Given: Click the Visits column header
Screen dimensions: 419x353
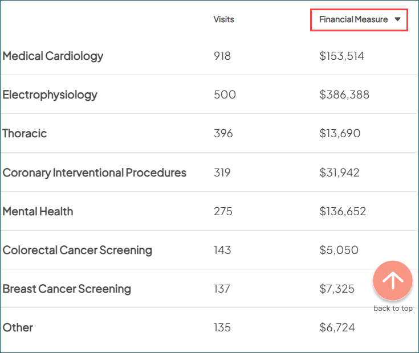Looking at the screenshot, I should pos(223,19).
